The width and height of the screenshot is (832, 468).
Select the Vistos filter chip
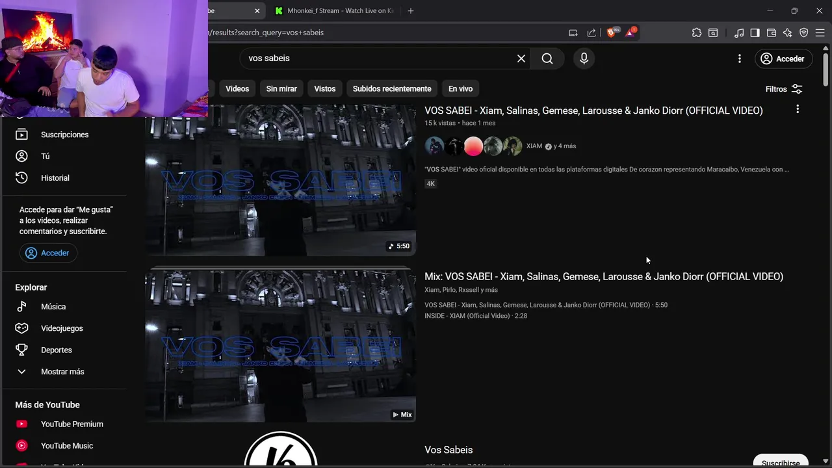click(324, 88)
